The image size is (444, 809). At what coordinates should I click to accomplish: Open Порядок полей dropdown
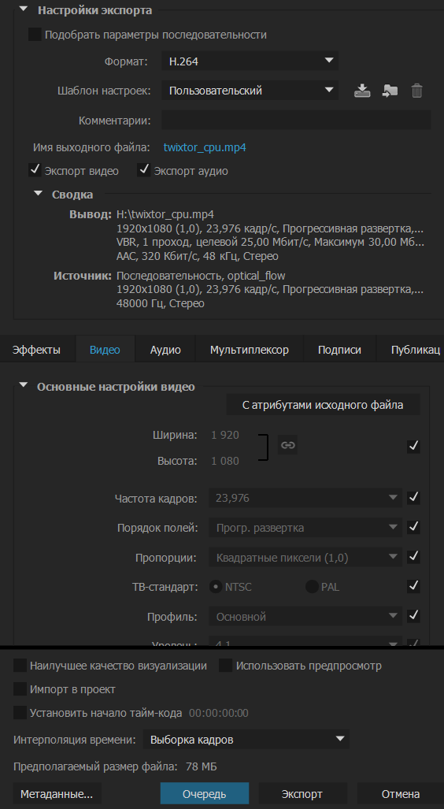pyautogui.click(x=305, y=527)
